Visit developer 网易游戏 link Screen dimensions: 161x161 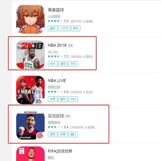(x=54, y=122)
